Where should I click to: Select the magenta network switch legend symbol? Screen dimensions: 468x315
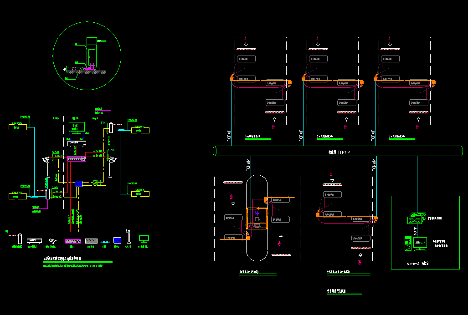point(72,241)
